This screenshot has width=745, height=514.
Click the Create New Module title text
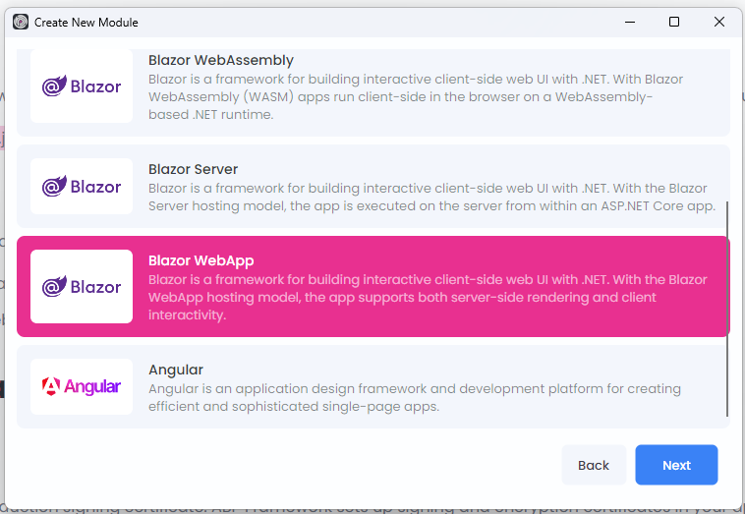[86, 22]
